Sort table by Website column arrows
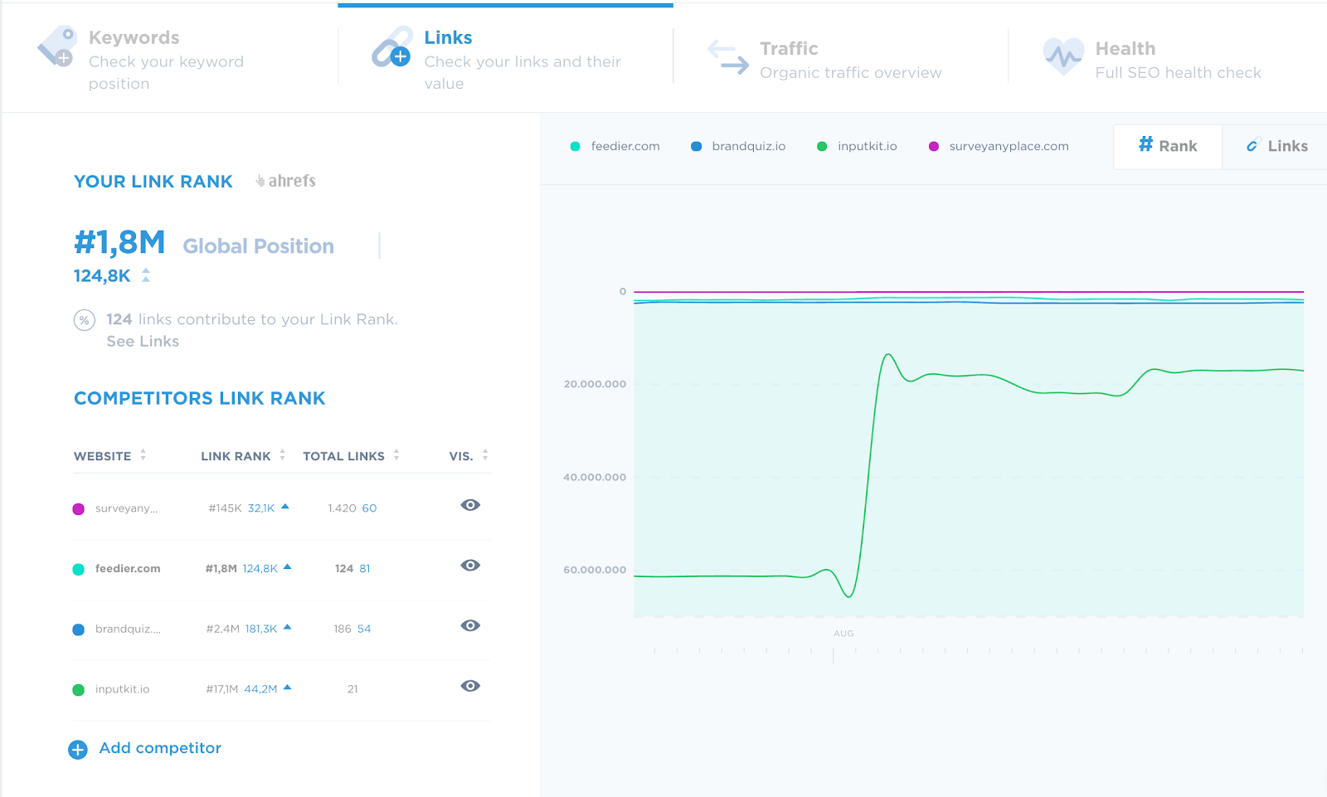Viewport: 1327px width, 797px height. coord(143,454)
